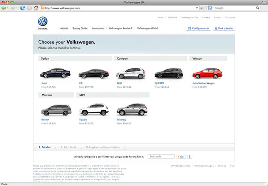This screenshot has width=268, height=186.
Task: Open the Models menu
Action: coord(64,28)
